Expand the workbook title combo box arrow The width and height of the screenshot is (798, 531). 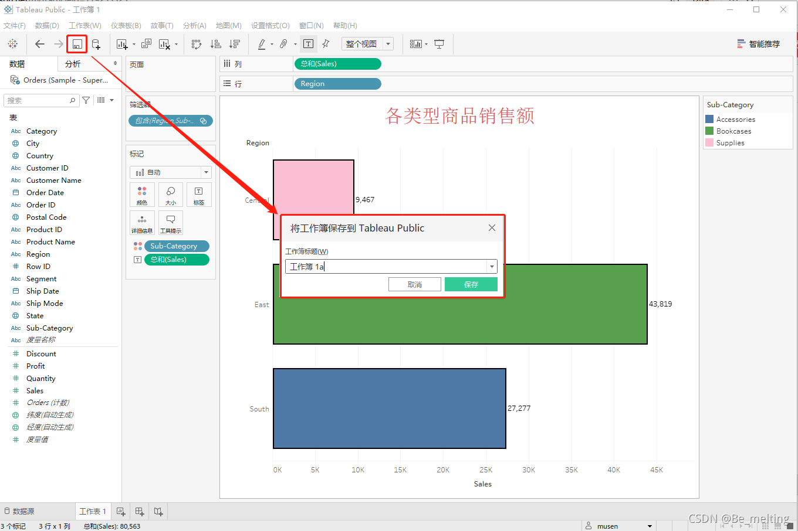point(492,267)
